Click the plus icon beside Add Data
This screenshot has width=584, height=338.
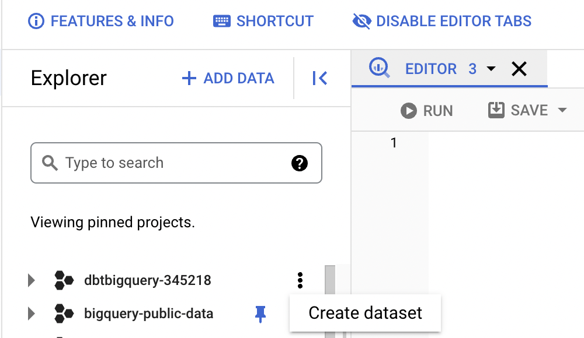click(189, 78)
